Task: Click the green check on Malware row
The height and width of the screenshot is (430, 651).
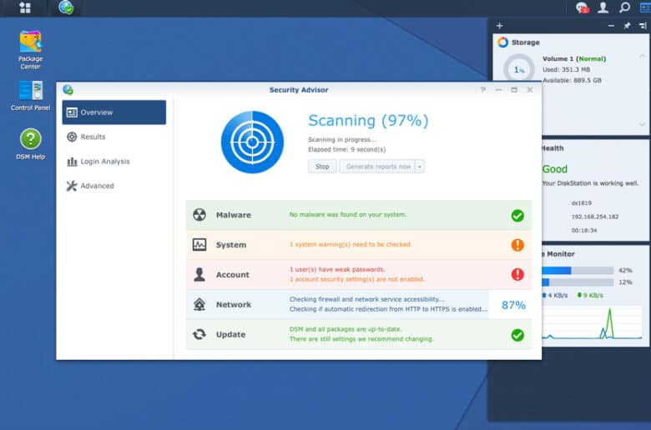Action: tap(517, 215)
